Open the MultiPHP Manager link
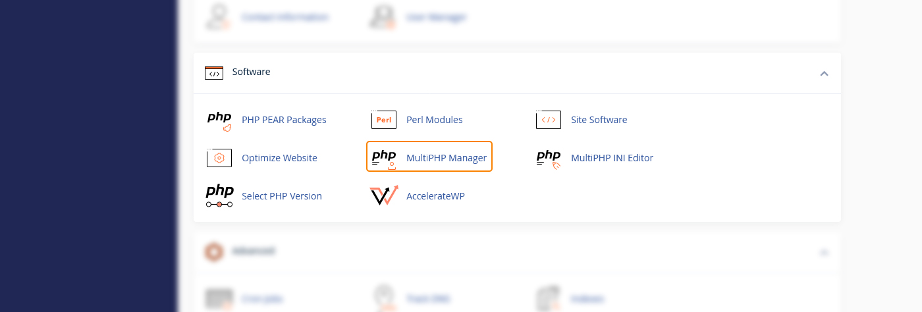 [x=447, y=158]
